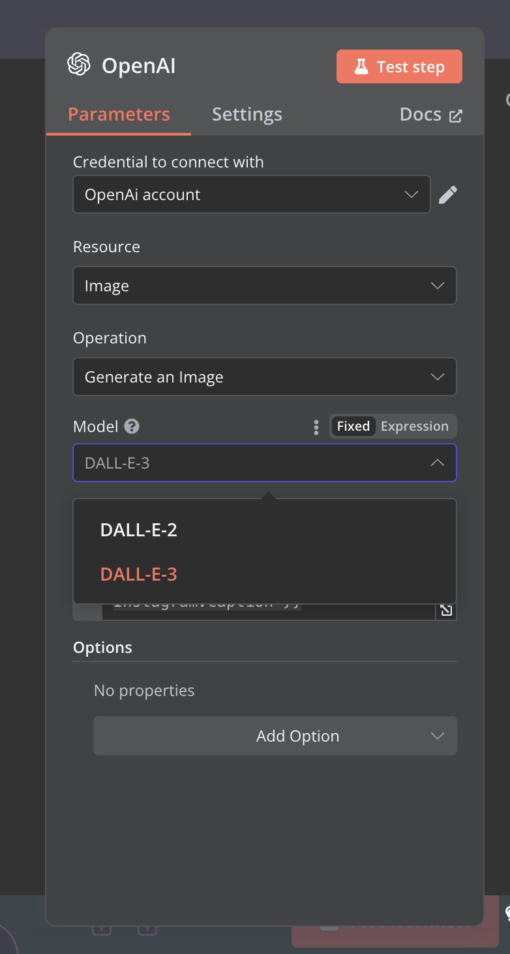Image resolution: width=510 pixels, height=954 pixels.
Task: Open the OpenAi account credential dropdown
Action: pyautogui.click(x=252, y=194)
